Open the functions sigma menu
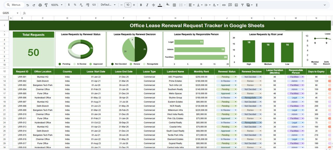 pos(256,5)
